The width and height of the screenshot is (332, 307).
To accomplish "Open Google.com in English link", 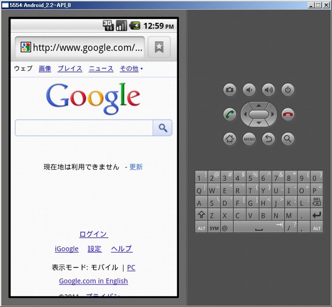I will click(93, 281).
